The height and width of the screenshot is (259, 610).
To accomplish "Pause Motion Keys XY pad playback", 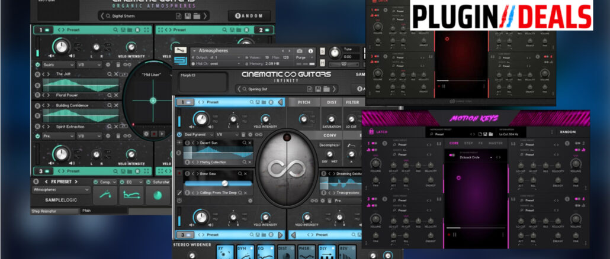I will [455, 235].
